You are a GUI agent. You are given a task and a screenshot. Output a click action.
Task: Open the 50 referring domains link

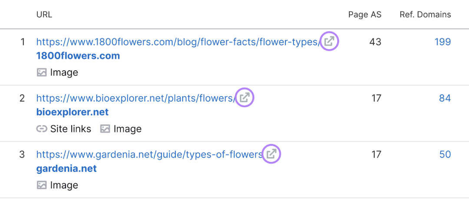[445, 154]
